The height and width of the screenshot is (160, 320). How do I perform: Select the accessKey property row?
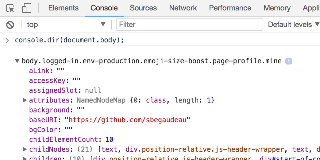coord(55,80)
